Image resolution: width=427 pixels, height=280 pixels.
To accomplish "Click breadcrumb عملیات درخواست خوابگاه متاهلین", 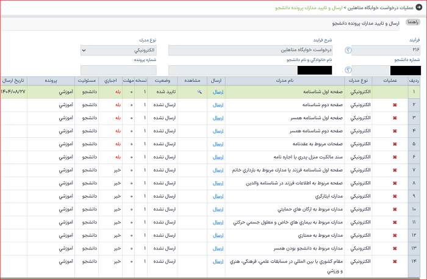I will 381,8.
